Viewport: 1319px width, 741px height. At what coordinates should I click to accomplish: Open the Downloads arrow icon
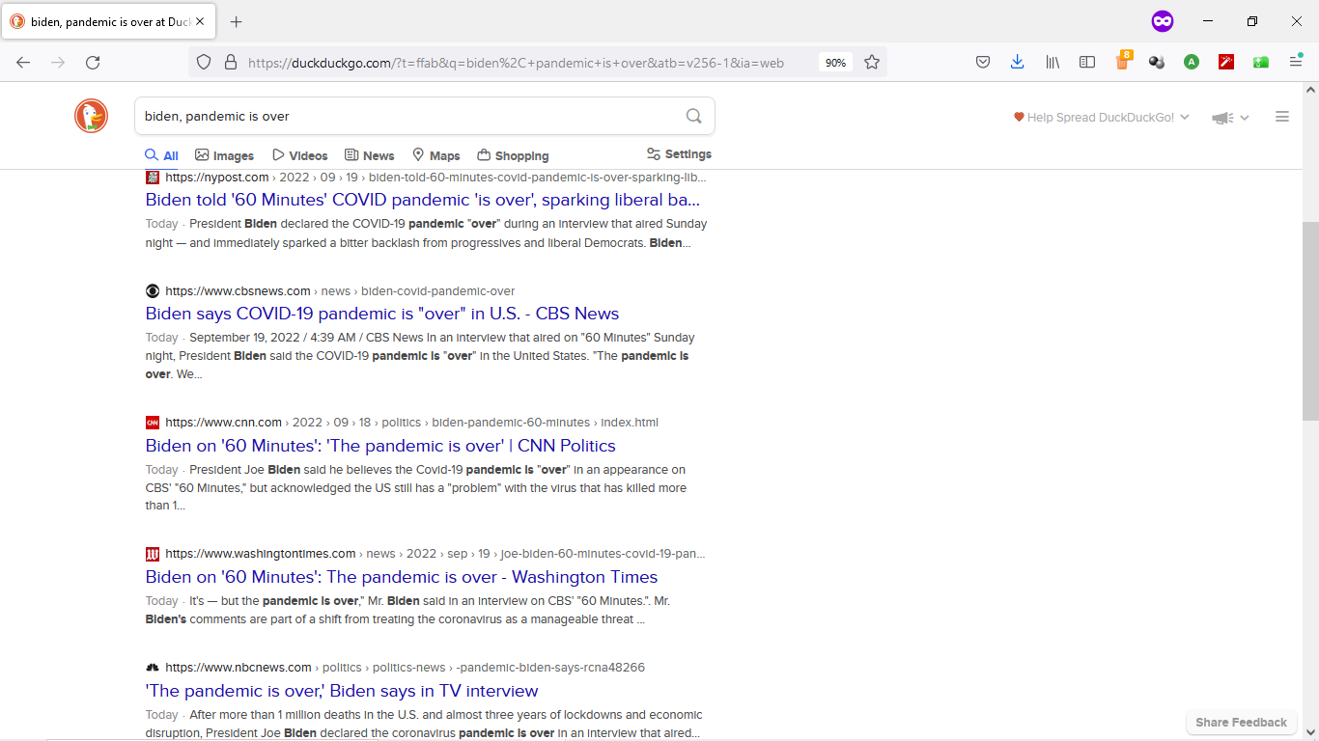1017,62
